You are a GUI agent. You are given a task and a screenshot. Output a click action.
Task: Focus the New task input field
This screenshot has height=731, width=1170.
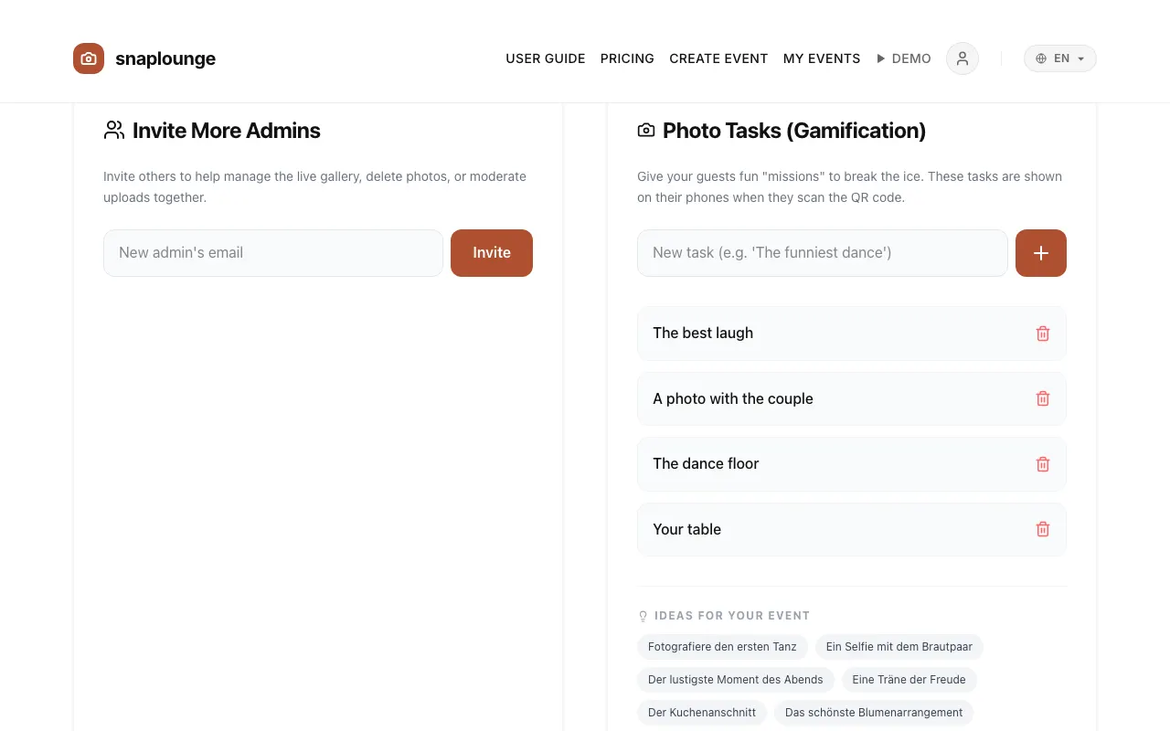[x=823, y=253]
